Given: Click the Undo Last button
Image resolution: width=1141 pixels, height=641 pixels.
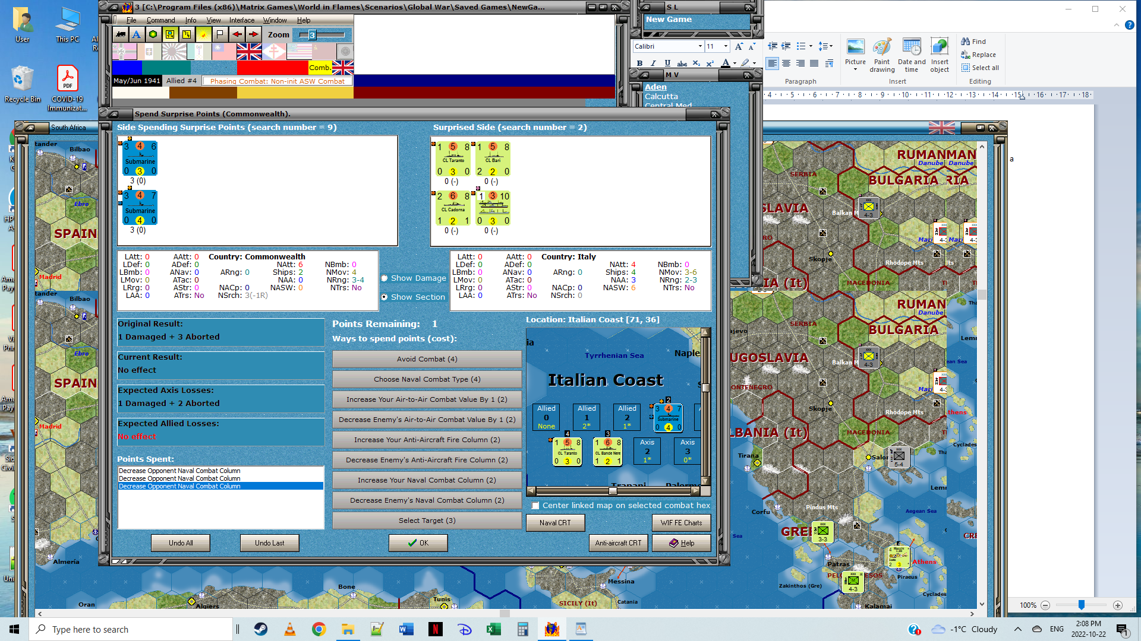Looking at the screenshot, I should (x=269, y=543).
